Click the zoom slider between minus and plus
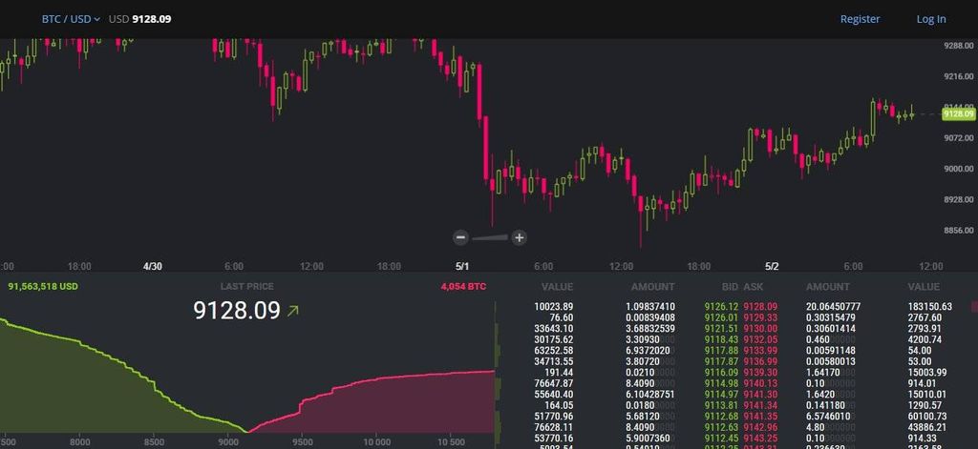 (490, 237)
